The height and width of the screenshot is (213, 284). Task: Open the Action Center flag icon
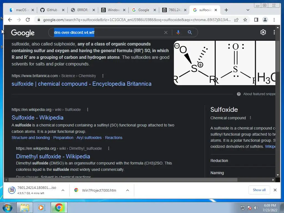(x=249, y=208)
